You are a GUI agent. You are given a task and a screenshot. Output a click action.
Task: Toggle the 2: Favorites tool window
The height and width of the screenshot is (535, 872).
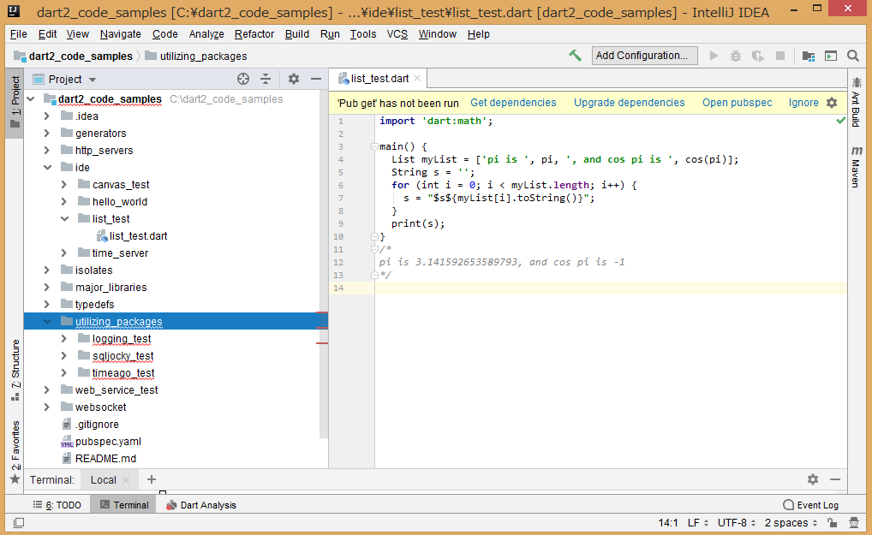point(15,451)
